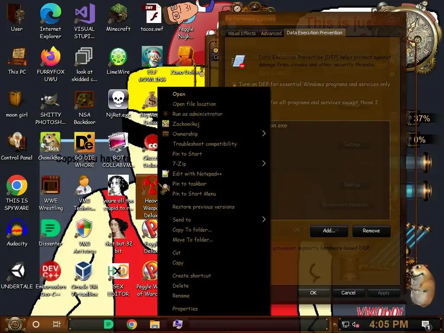This screenshot has width=444, height=333.
Task: Select the ChomikBox desktop icon
Action: 50,147
